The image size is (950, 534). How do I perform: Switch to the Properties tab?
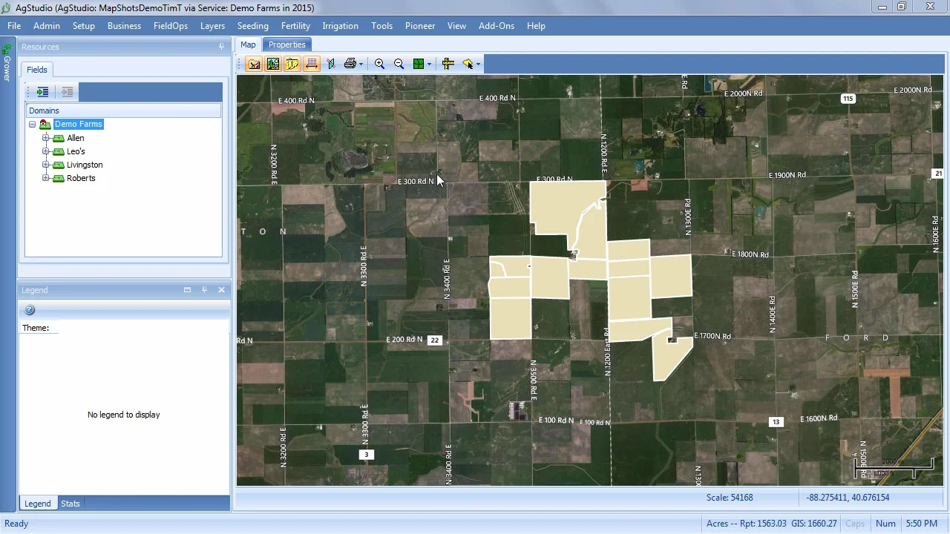pos(286,44)
